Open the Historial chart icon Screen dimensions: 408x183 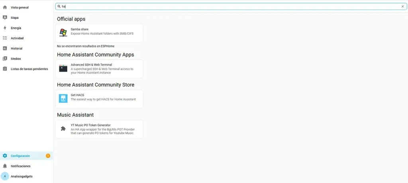tap(5, 48)
